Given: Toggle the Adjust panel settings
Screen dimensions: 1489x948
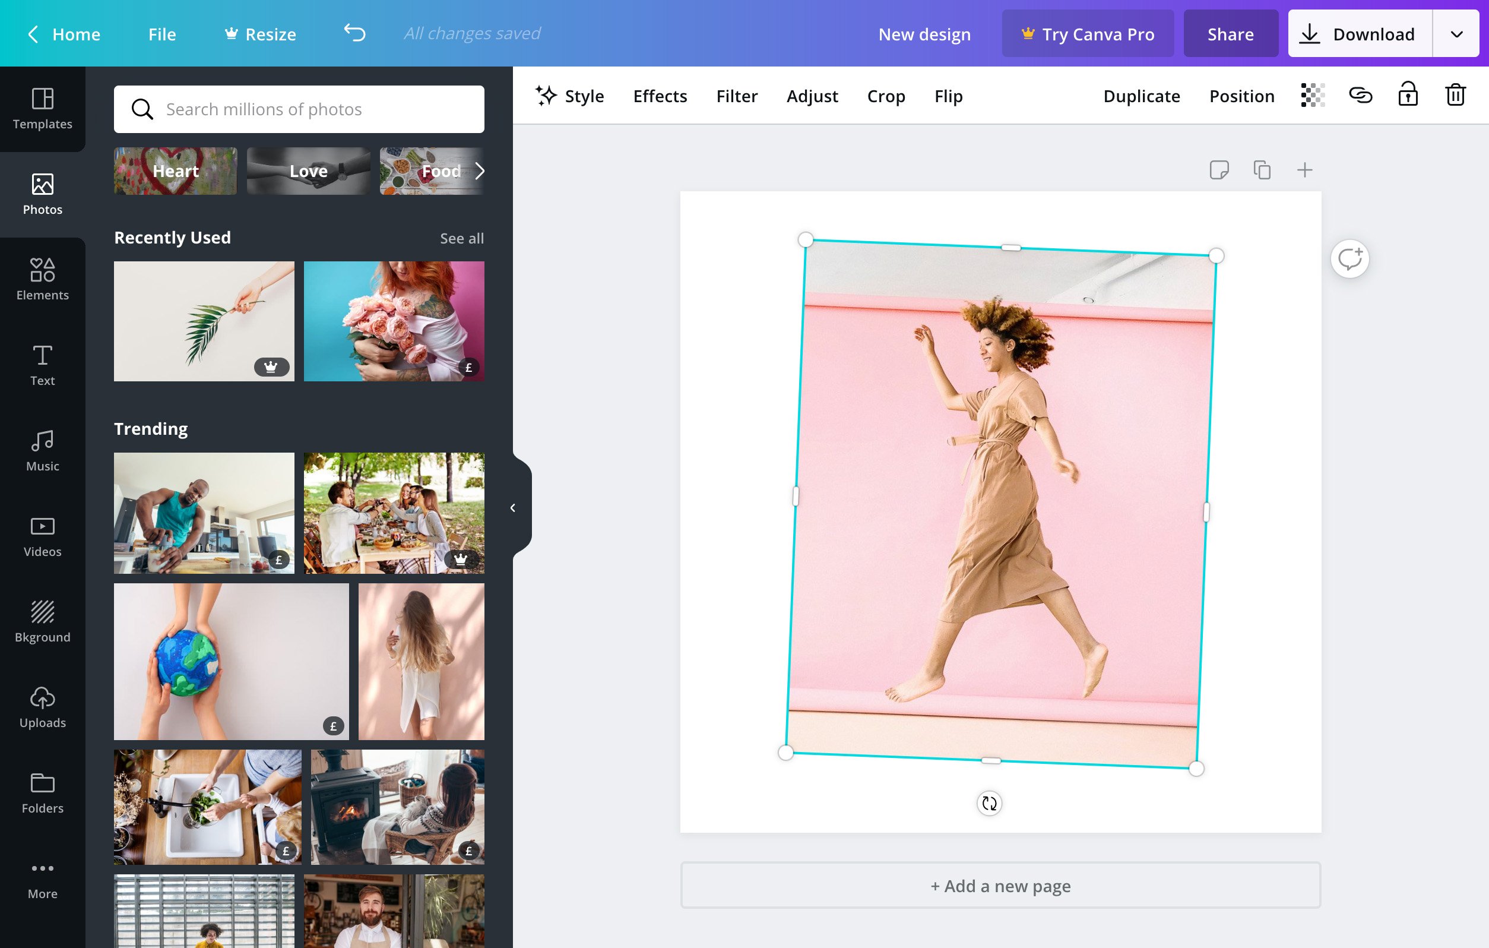Looking at the screenshot, I should click(813, 96).
